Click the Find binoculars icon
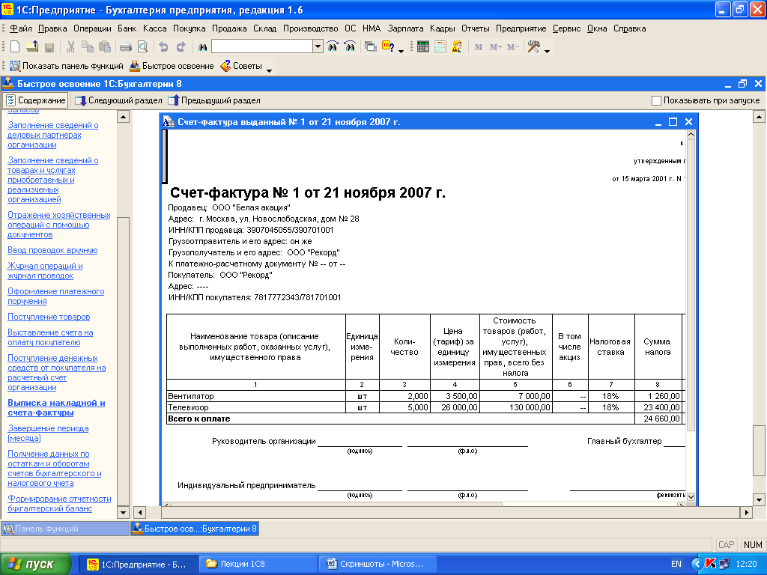767x575 pixels. 202,47
